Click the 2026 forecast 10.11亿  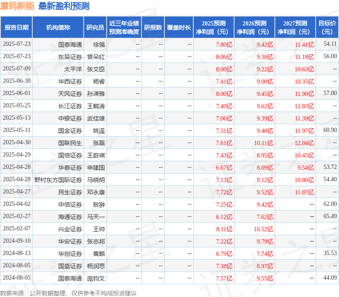pos(263,143)
